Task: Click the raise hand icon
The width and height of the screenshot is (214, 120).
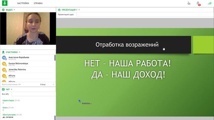Action: pyautogui.click(x=189, y=3)
